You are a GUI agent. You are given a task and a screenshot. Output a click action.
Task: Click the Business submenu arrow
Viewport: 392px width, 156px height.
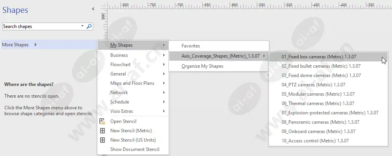pyautogui.click(x=164, y=55)
